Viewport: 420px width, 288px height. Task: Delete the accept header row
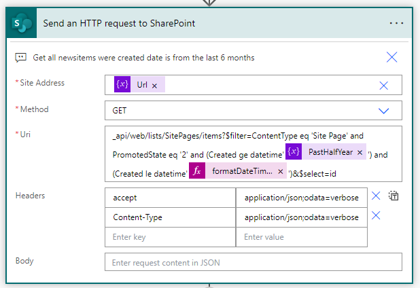376,196
